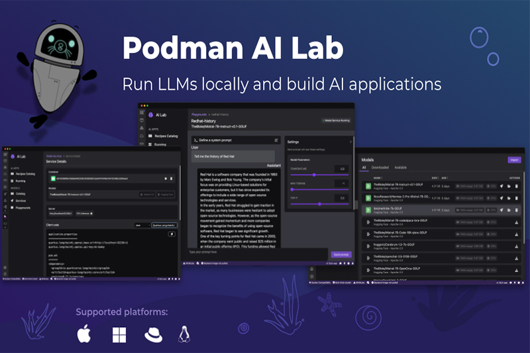The height and width of the screenshot is (353, 530).
Task: Download the TheBloke openchat-3.5-0106-GGUF model
Action: (x=517, y=258)
